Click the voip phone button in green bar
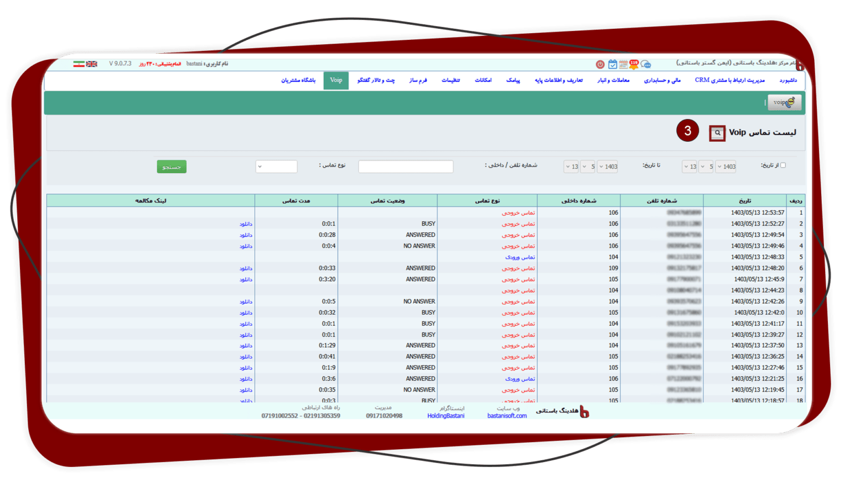 (x=784, y=102)
